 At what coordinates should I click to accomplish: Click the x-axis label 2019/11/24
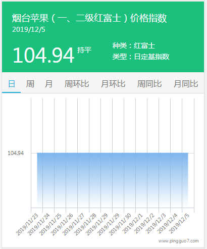39,224
